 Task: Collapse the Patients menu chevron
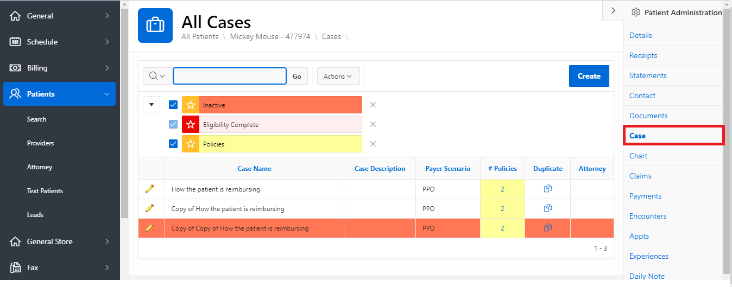pyautogui.click(x=107, y=94)
